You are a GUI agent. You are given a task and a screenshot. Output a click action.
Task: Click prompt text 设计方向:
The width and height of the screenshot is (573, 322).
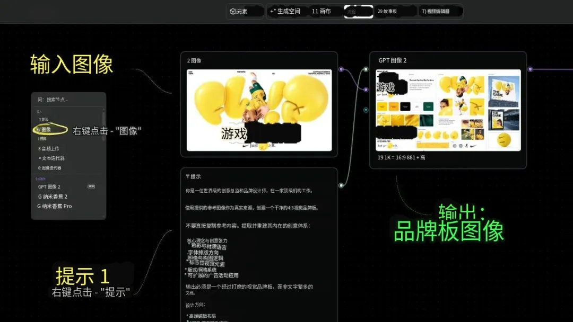(195, 305)
